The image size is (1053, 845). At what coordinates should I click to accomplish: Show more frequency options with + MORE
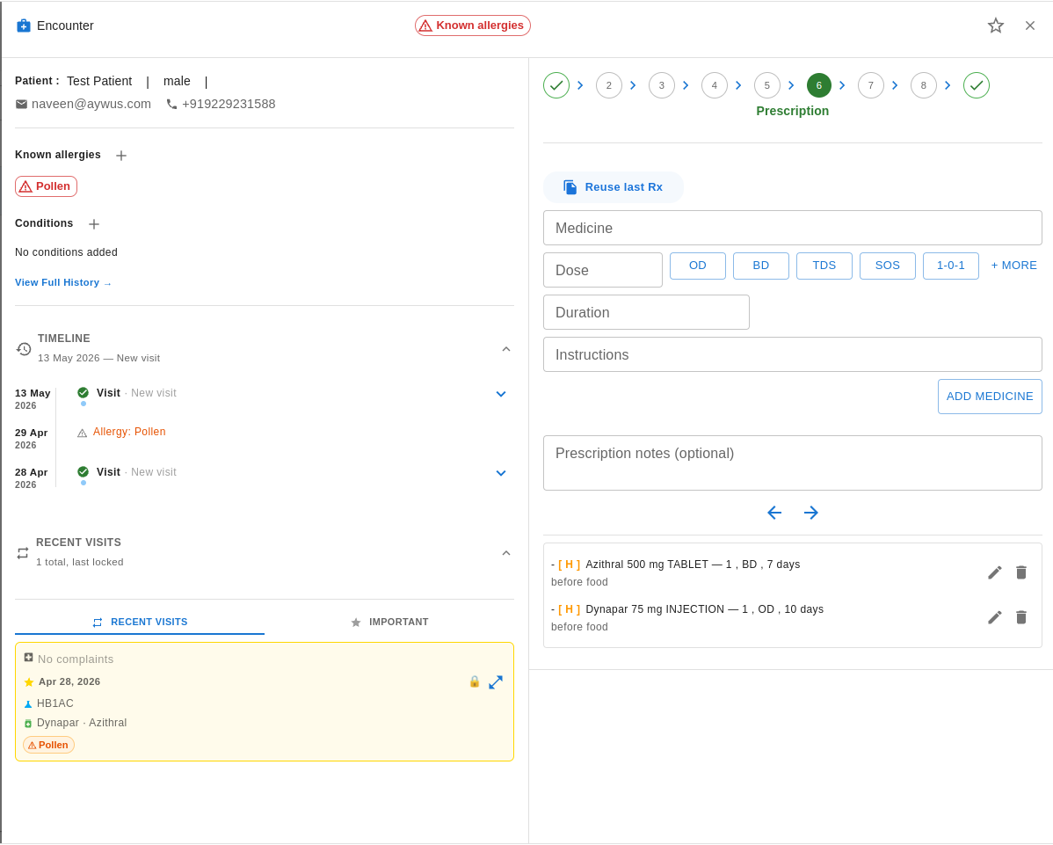1013,266
